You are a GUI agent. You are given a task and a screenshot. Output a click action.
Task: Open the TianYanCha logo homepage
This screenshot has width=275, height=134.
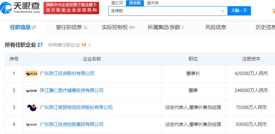point(20,7)
